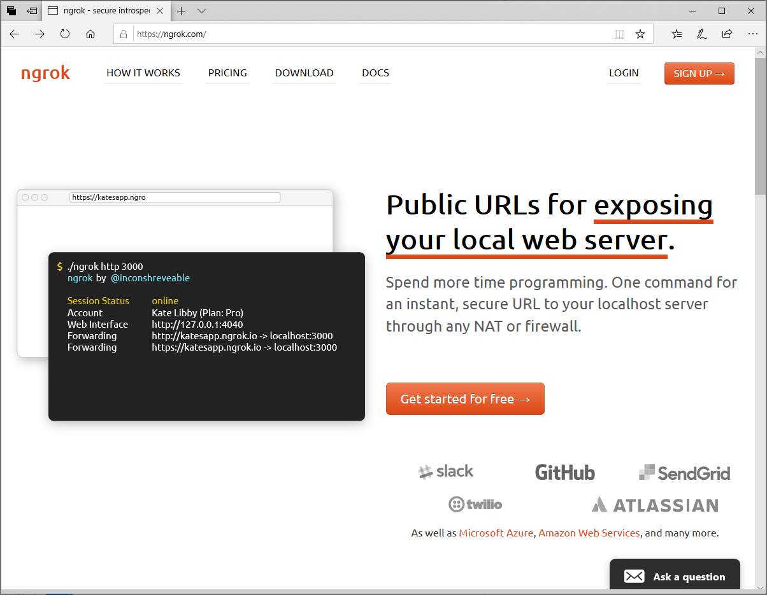Go to browser Home icon
The width and height of the screenshot is (767, 595).
click(90, 34)
